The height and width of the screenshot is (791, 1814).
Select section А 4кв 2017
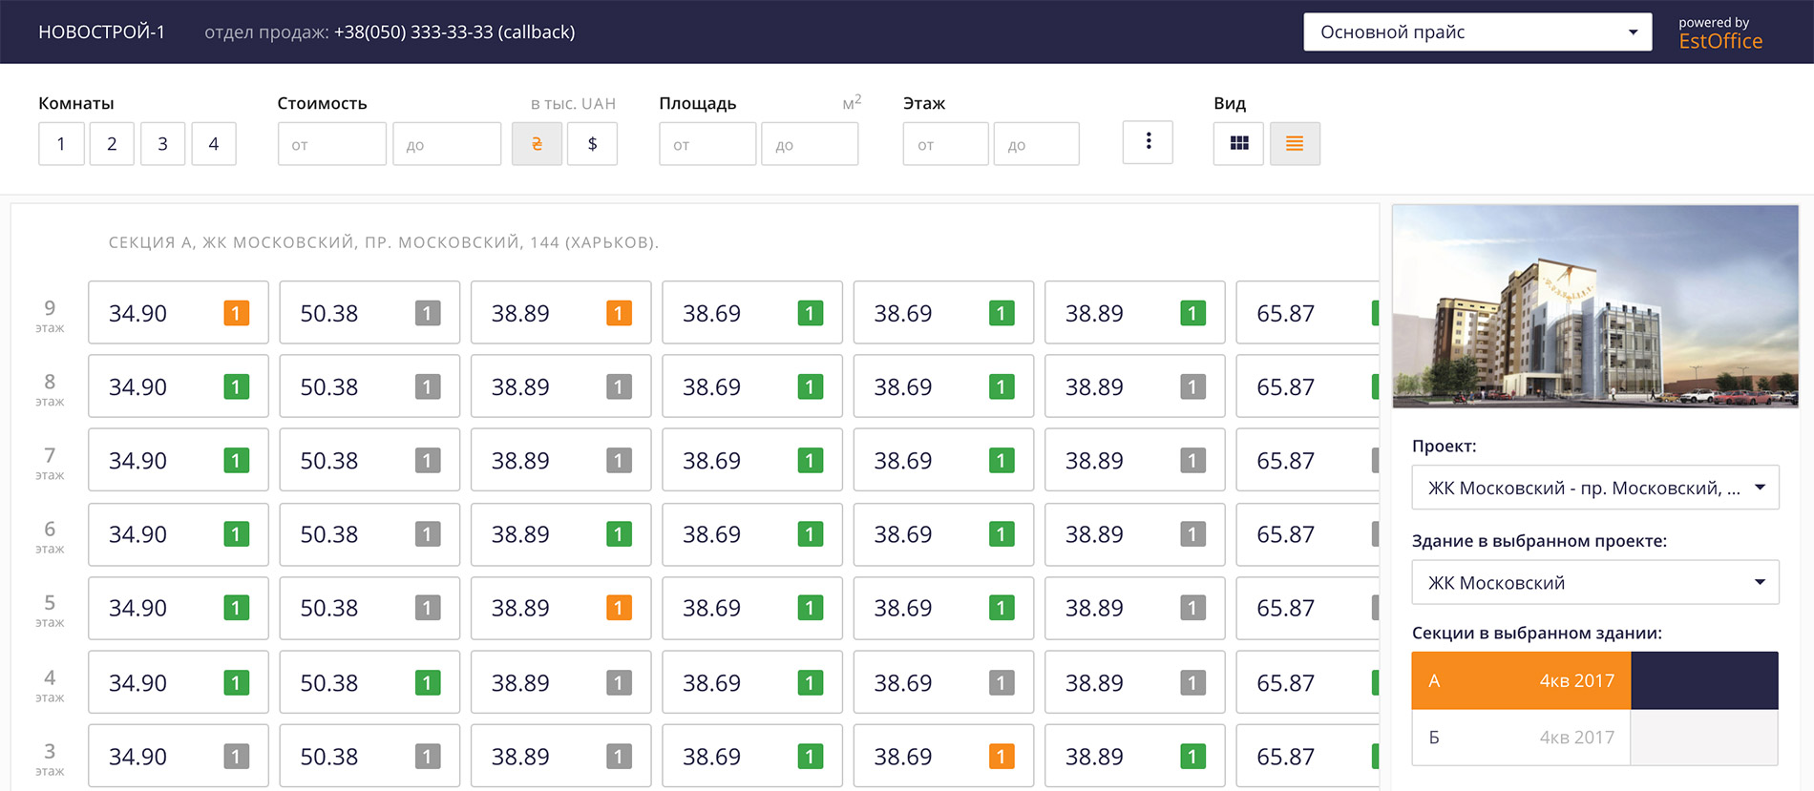click(1521, 680)
